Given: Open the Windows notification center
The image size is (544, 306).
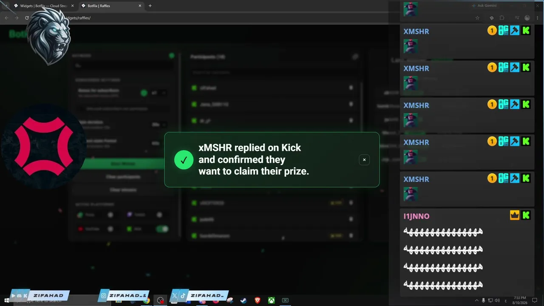Looking at the screenshot, I should [535, 300].
